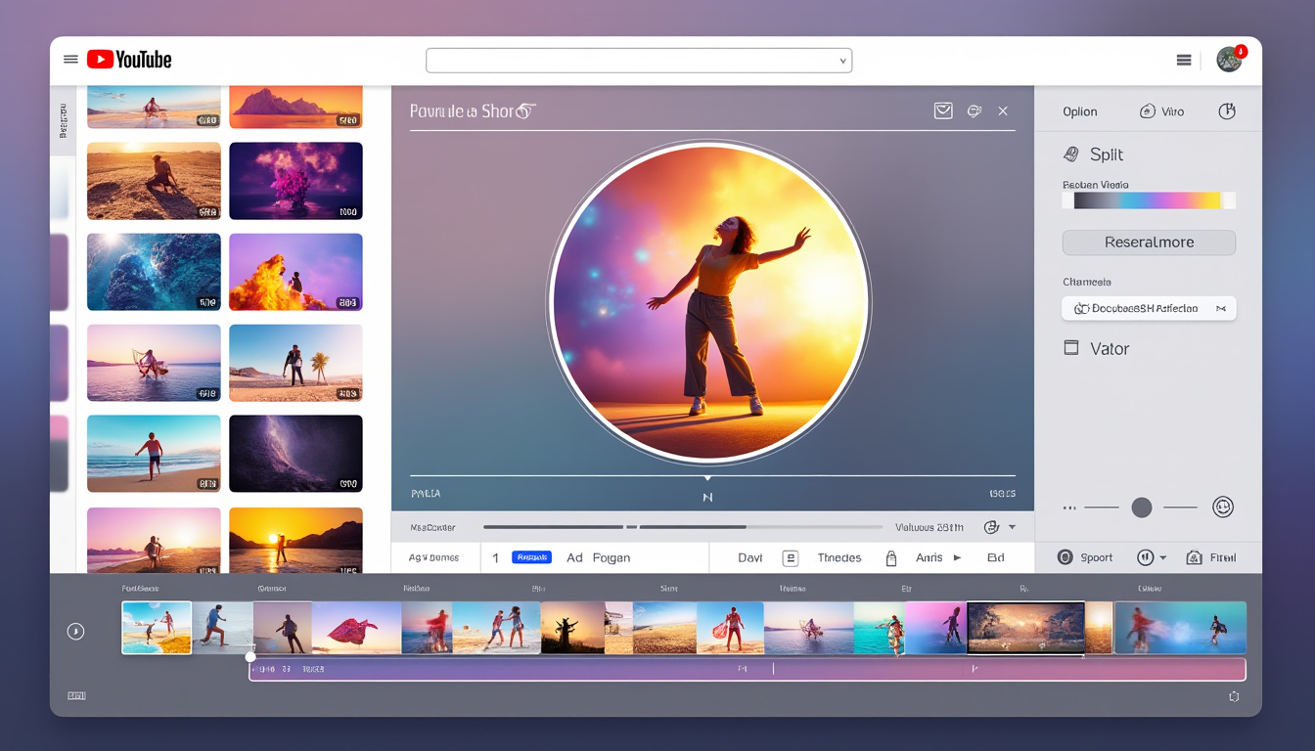Click the Reseralmore button
The height and width of the screenshot is (751, 1315).
[1149, 243]
